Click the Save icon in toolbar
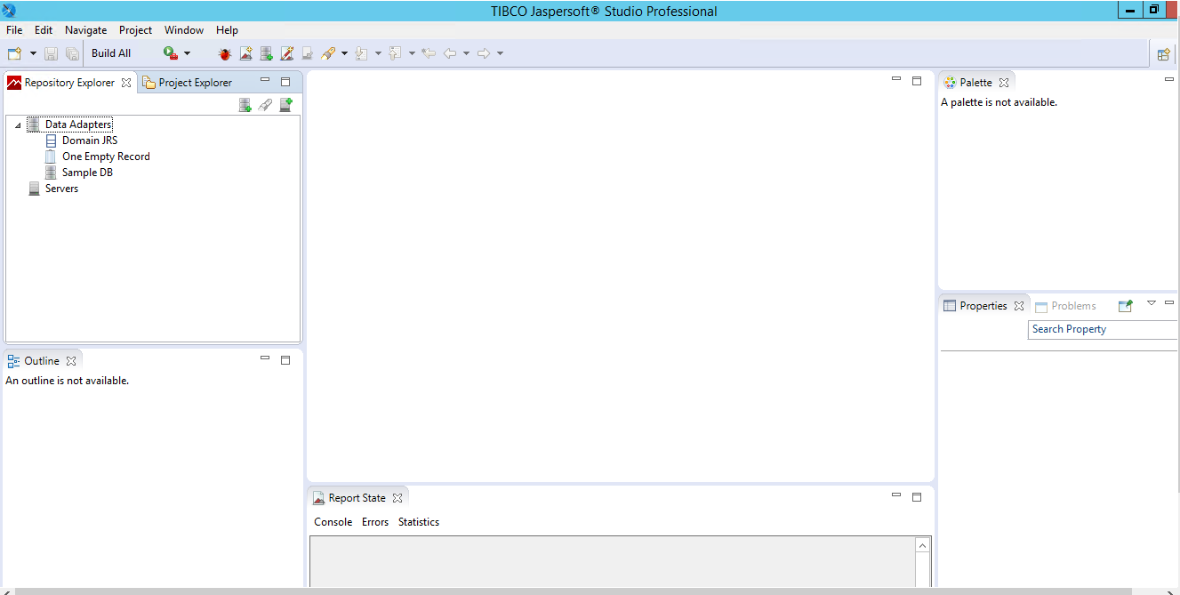The height and width of the screenshot is (595, 1180). 52,53
